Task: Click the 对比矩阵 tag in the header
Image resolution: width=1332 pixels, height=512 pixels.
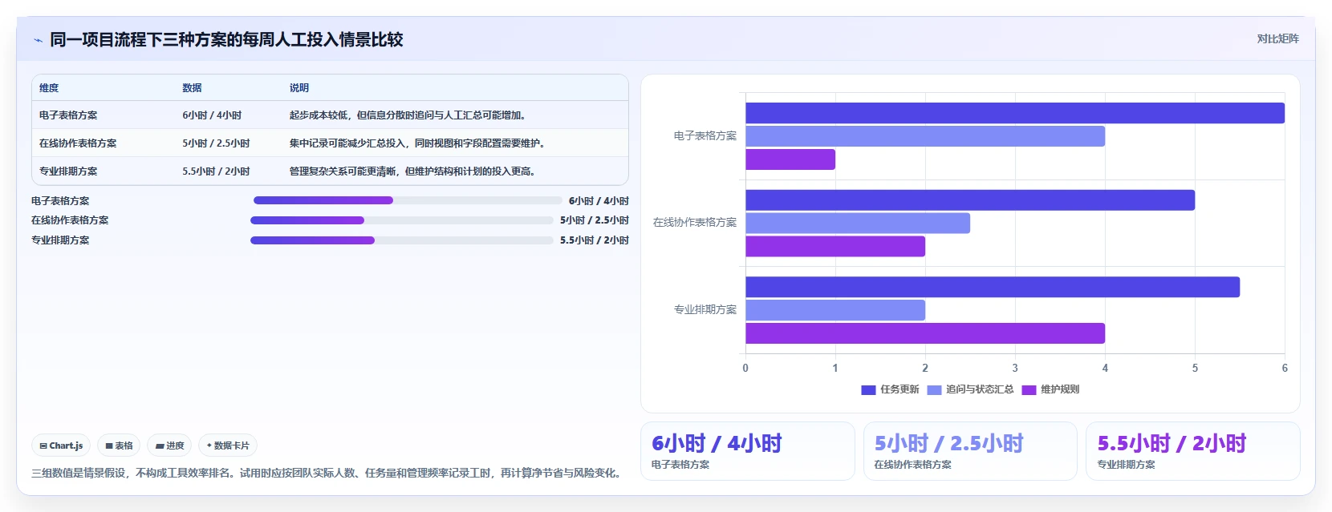Action: pyautogui.click(x=1277, y=38)
